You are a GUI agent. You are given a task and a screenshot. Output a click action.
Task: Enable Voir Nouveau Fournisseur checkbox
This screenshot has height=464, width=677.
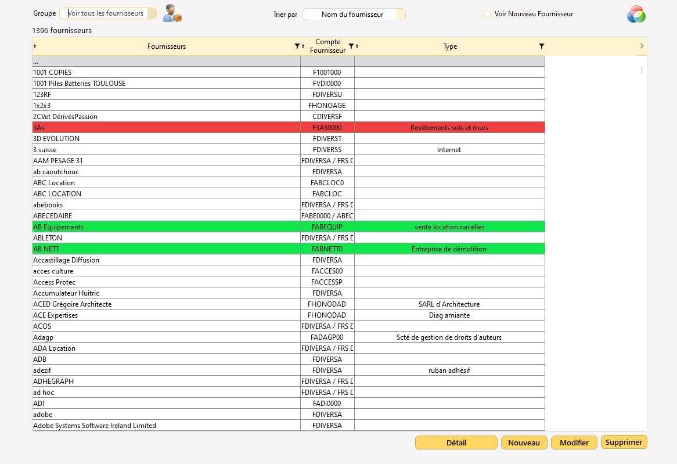[487, 14]
